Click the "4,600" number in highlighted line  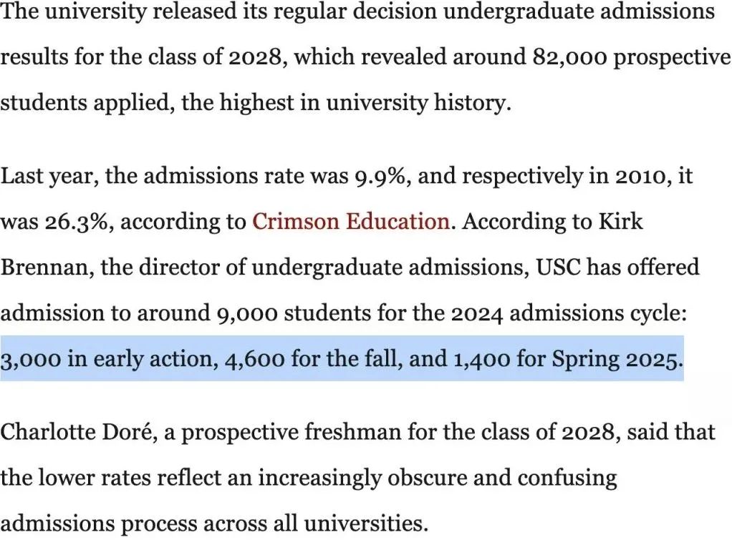(255, 360)
